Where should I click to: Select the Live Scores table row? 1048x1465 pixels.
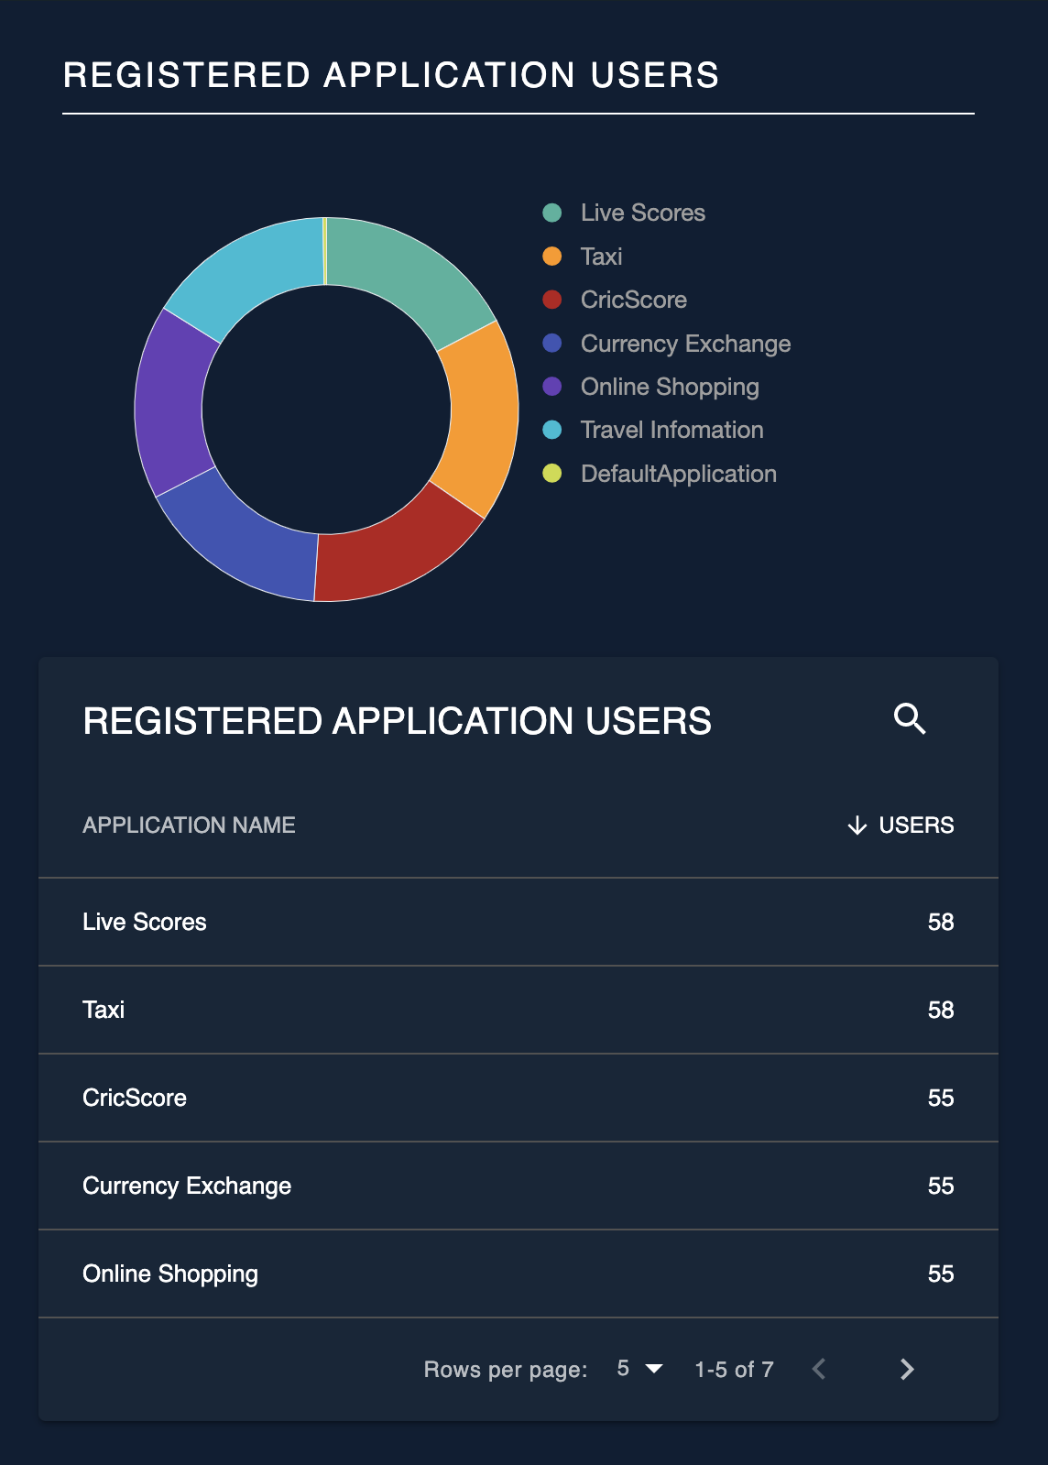click(519, 922)
